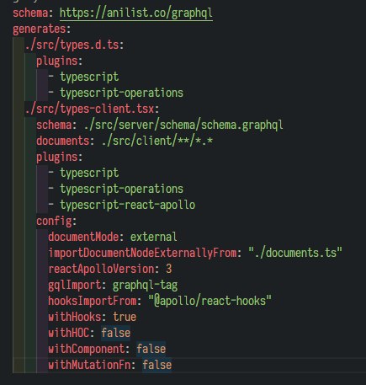Viewport: 366px width, 385px height.
Task: Click the 'external' value
Action: click(x=154, y=237)
